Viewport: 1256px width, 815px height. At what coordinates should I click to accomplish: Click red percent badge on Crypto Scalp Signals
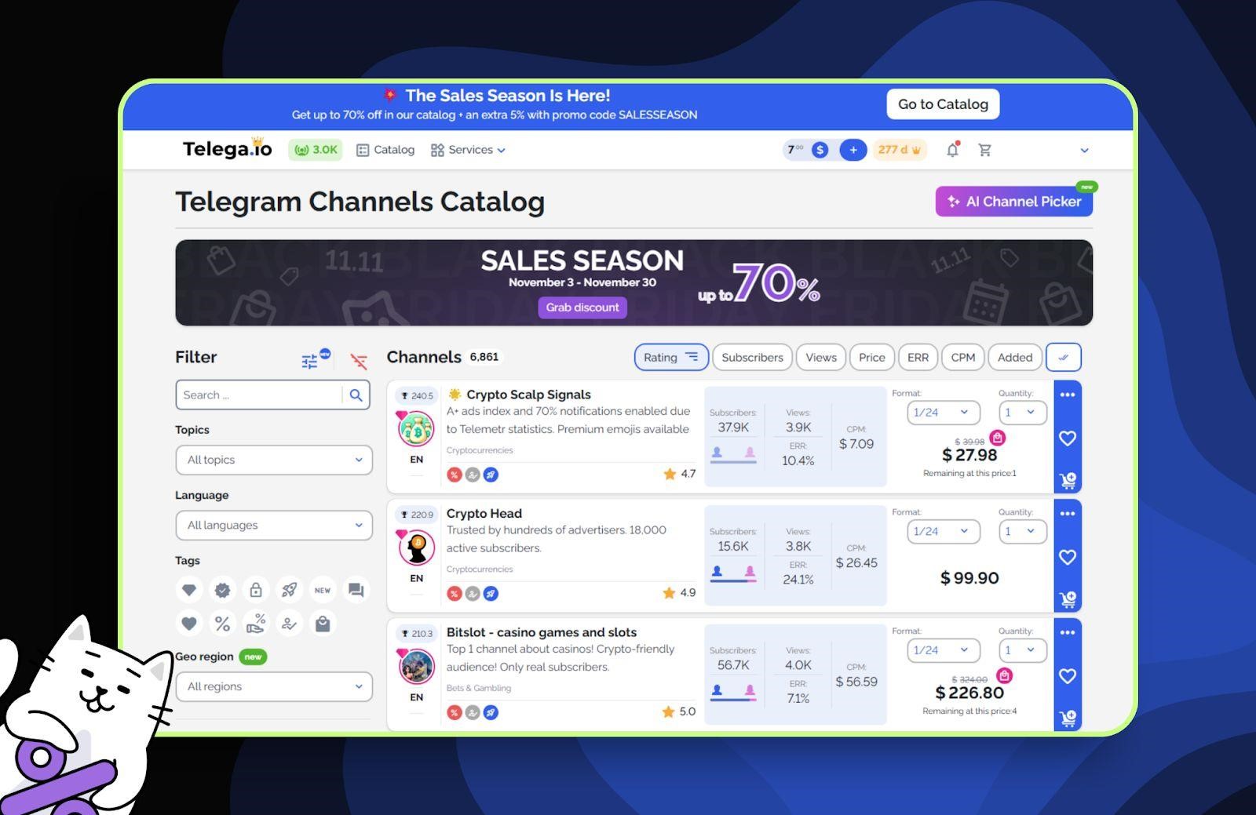(x=454, y=475)
